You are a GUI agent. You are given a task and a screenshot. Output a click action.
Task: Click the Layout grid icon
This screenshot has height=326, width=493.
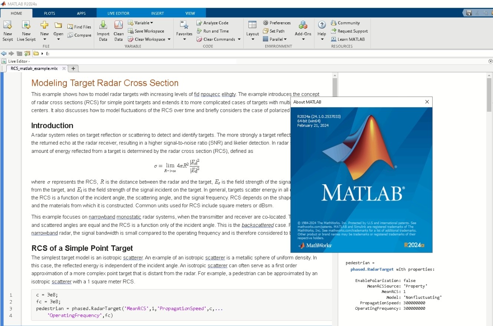[x=252, y=25]
